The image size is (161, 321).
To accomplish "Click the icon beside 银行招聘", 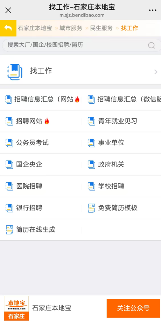I will [x=9, y=208].
